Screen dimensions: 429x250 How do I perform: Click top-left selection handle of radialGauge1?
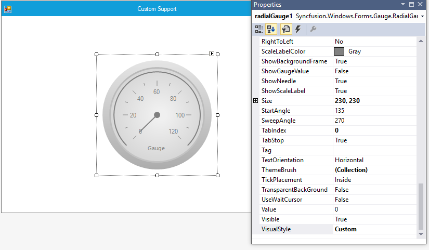click(x=96, y=55)
